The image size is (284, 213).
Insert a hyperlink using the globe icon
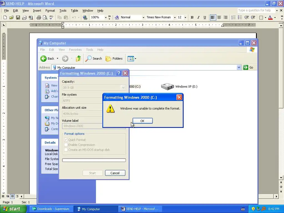(x=85, y=17)
